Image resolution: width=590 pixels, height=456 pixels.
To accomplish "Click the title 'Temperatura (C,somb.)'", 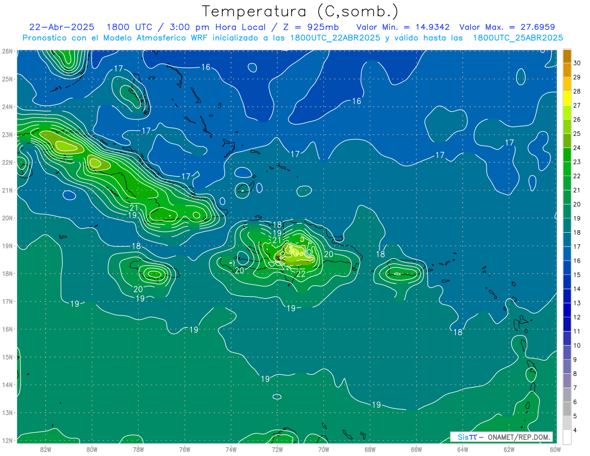I will point(300,12).
